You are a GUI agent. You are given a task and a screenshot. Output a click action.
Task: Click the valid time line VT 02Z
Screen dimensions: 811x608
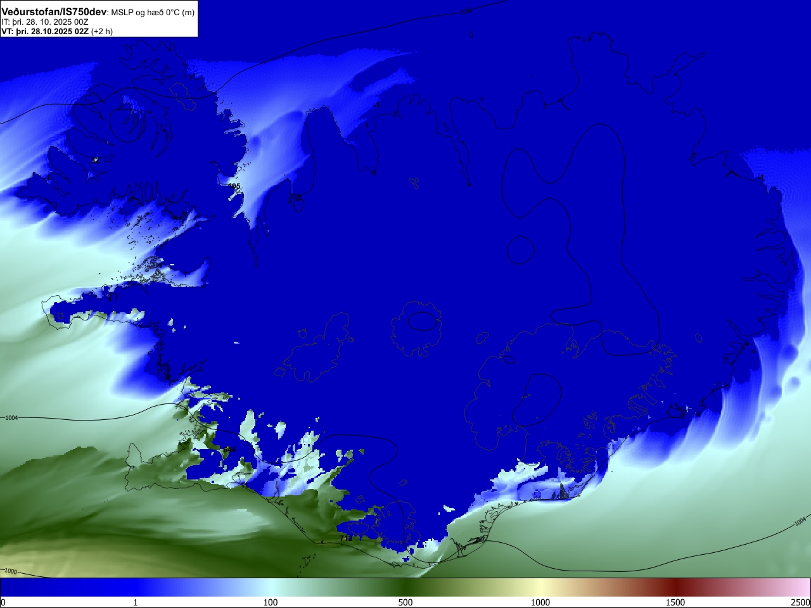(57, 32)
